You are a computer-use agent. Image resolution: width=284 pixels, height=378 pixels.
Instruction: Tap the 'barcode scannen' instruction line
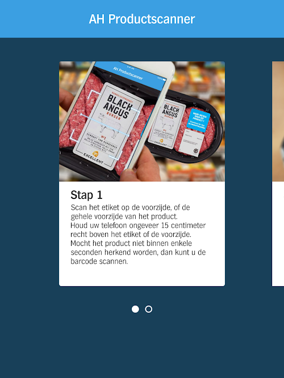(x=99, y=261)
